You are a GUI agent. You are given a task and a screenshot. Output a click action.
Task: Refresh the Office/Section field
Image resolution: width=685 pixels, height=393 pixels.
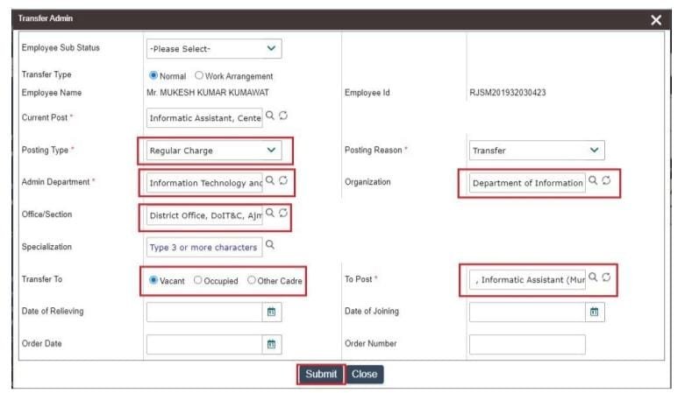point(283,213)
